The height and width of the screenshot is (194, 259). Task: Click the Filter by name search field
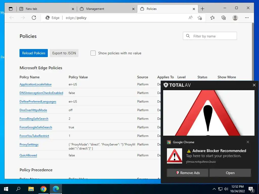click(x=210, y=36)
